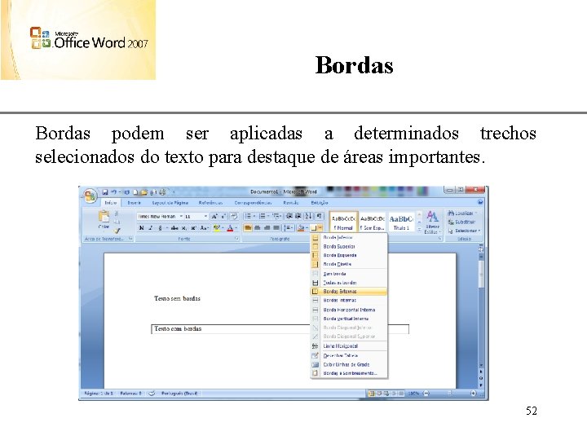Image resolution: width=587 pixels, height=440 pixels.
Task: Open the font size 11 dropdown
Action: (205, 216)
